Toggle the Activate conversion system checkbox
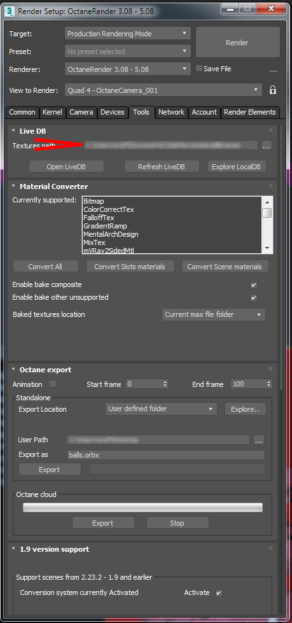 pyautogui.click(x=218, y=593)
